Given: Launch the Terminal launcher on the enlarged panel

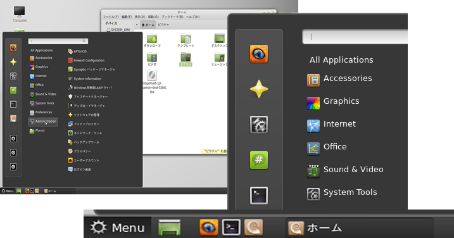Looking at the screenshot, I should click(x=230, y=227).
